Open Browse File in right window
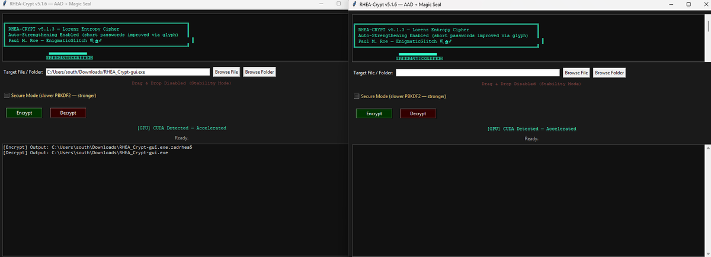Viewport: 711px width, 257px height. click(576, 73)
